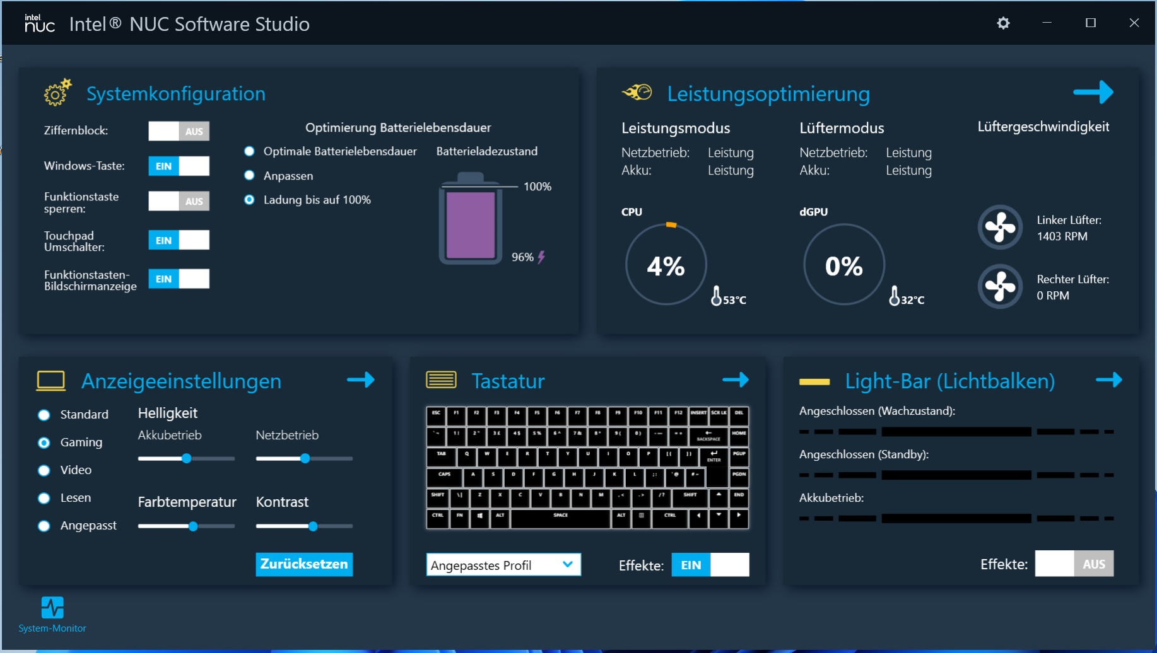Click the Rechter Lüfter fan icon
Viewport: 1157px width, 653px height.
click(x=1000, y=287)
